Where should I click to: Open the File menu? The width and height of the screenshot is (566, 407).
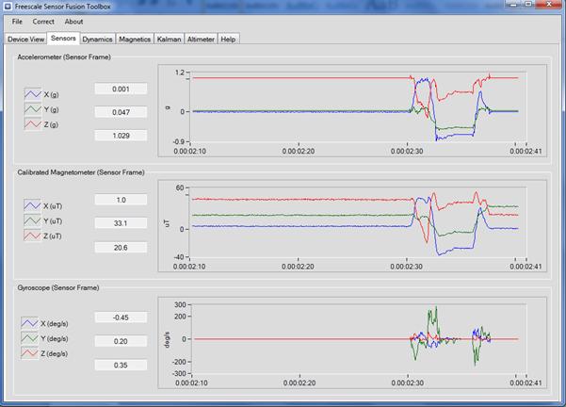point(17,22)
